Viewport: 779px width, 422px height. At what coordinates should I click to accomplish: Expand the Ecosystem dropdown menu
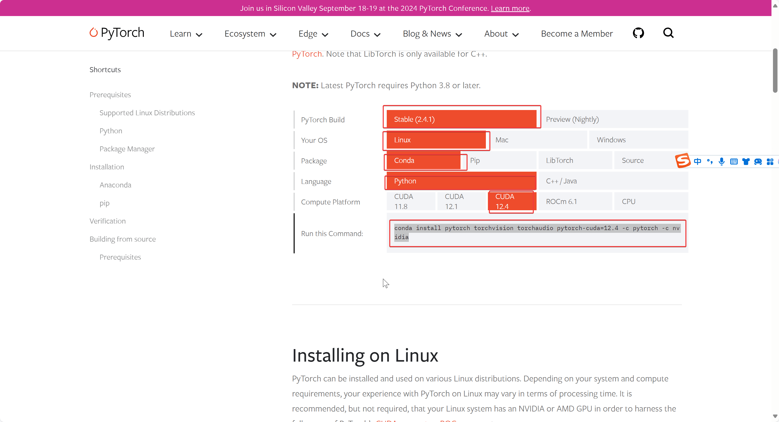click(250, 34)
